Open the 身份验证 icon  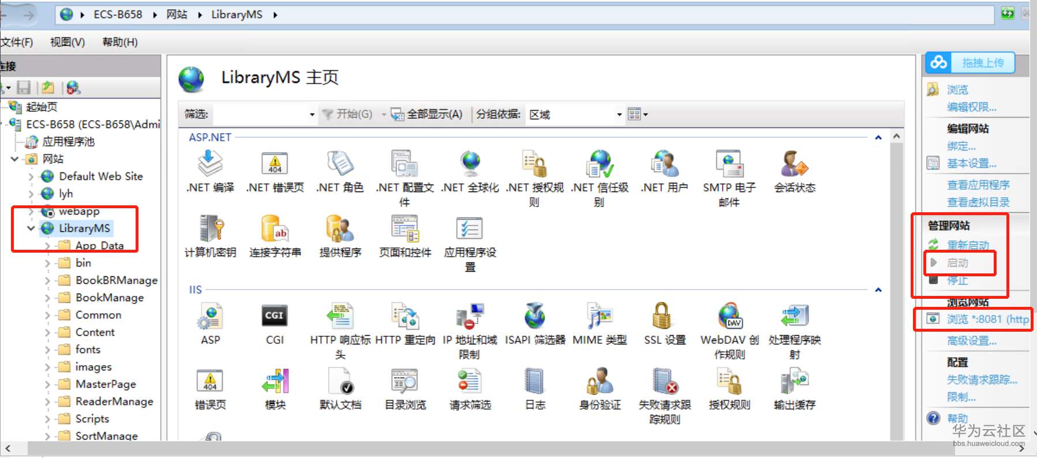(600, 381)
